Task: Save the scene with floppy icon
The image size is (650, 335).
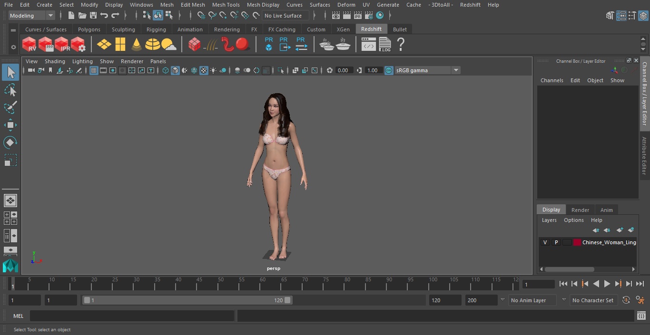Action: coord(93,16)
